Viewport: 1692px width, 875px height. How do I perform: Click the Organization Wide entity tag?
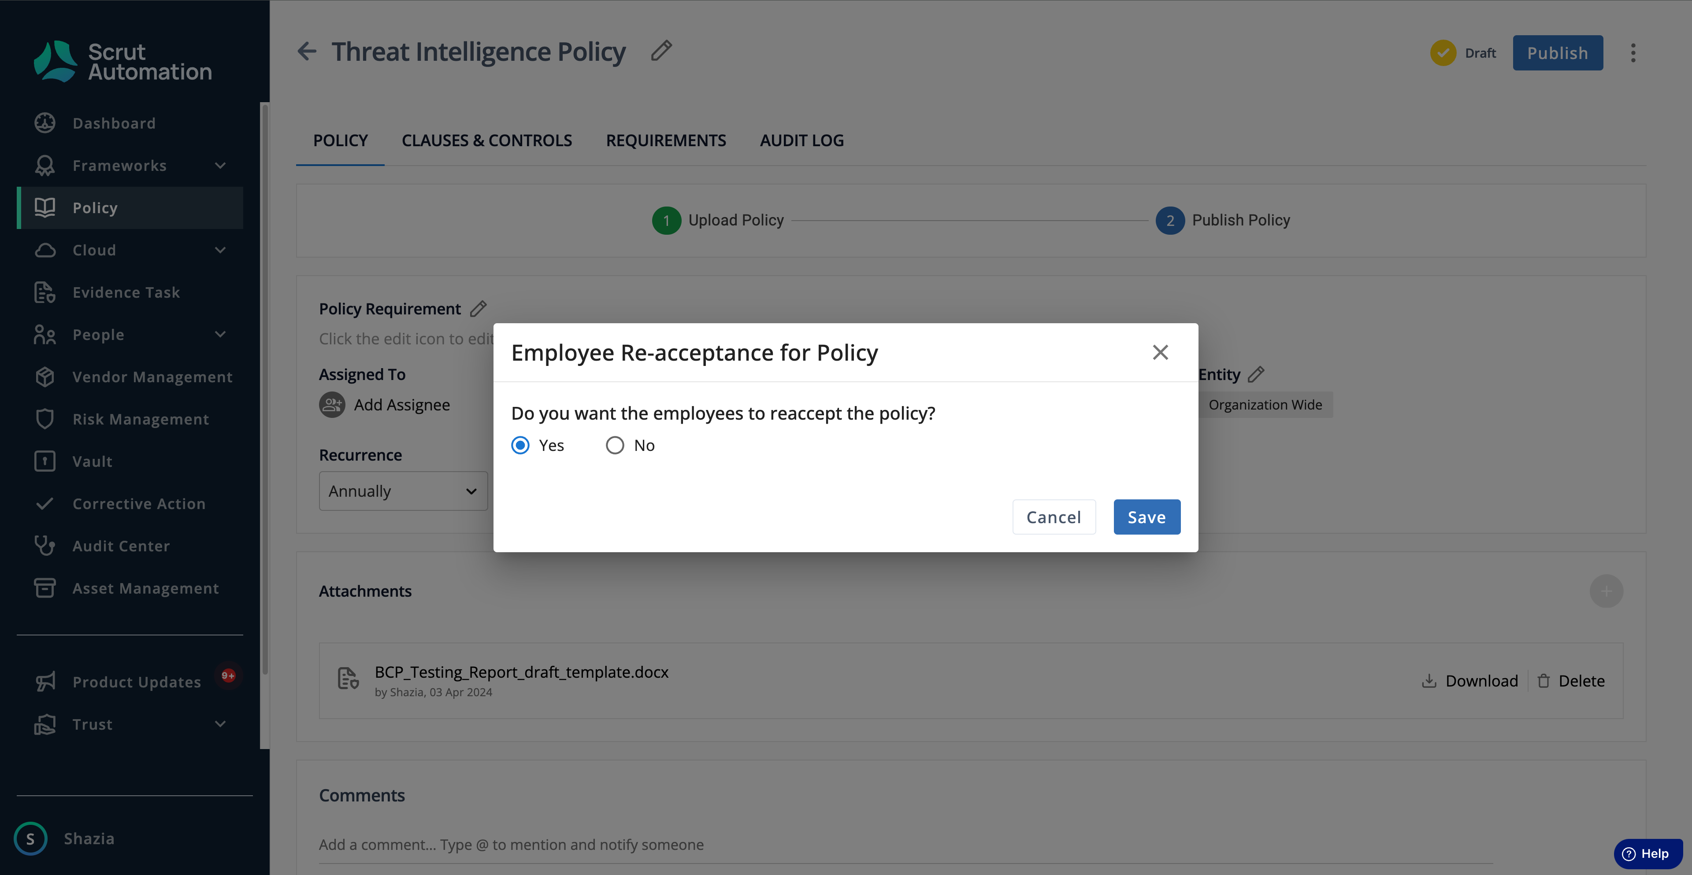point(1265,404)
